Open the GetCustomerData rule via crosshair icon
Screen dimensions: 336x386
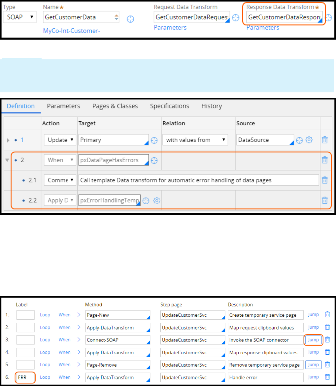pos(130,19)
